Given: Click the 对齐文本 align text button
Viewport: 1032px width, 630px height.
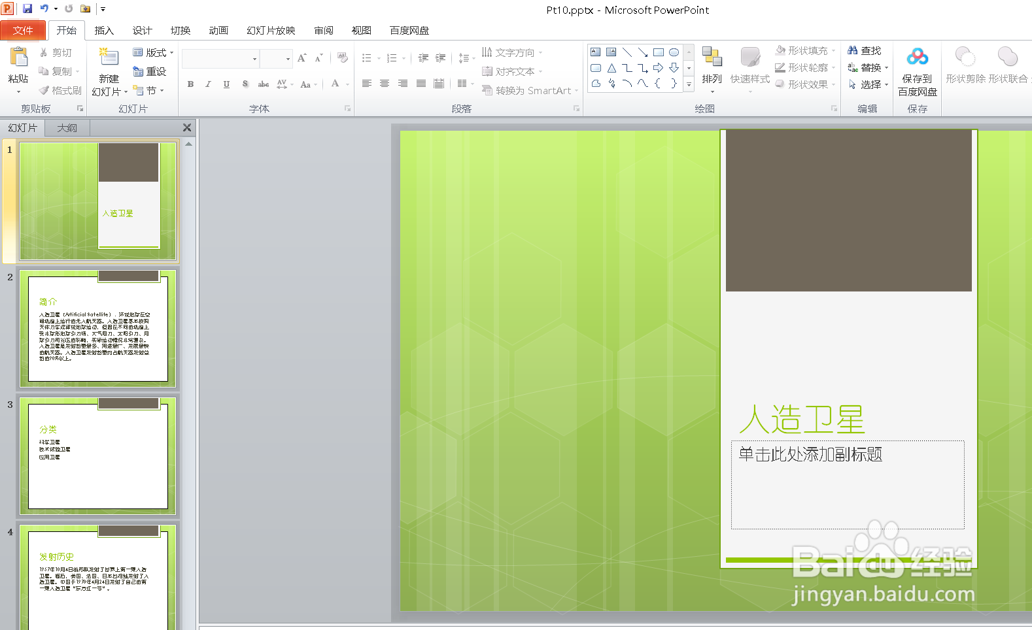Looking at the screenshot, I should (512, 71).
